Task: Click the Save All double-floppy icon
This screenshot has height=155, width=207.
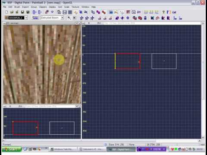Action: coord(28,12)
